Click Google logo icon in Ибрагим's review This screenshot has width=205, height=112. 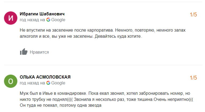48,20
